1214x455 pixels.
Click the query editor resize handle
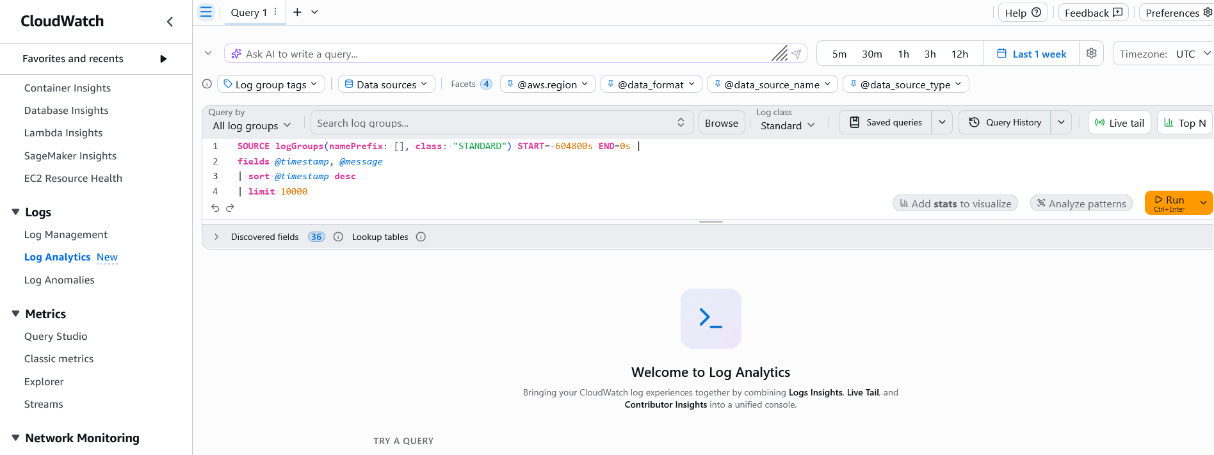pyautogui.click(x=711, y=221)
